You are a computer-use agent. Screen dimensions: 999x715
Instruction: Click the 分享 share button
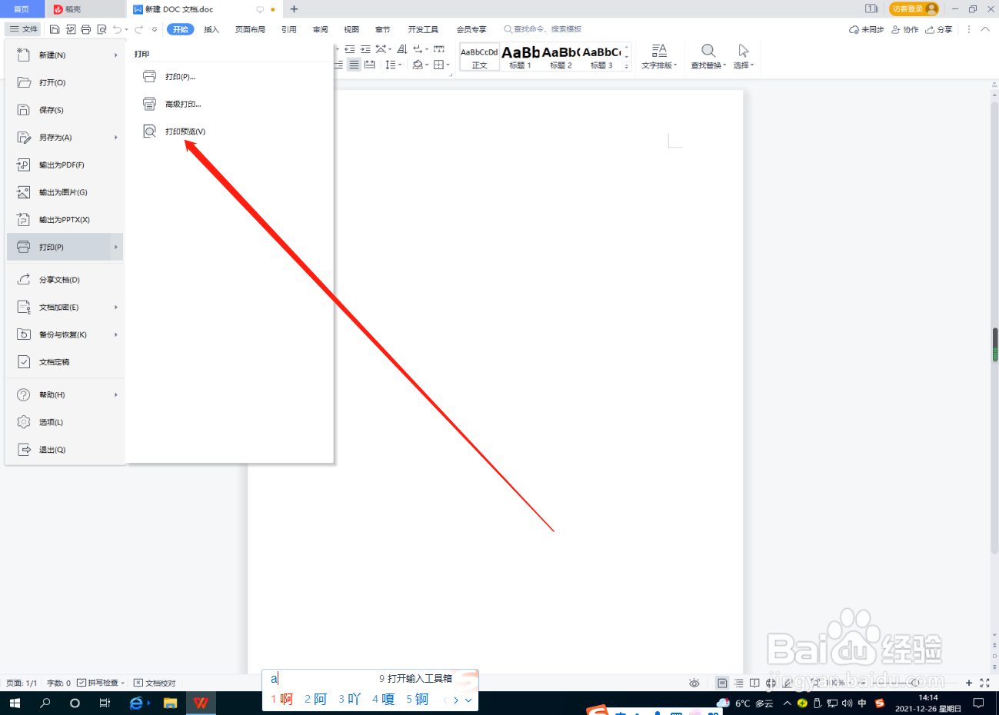tap(939, 29)
